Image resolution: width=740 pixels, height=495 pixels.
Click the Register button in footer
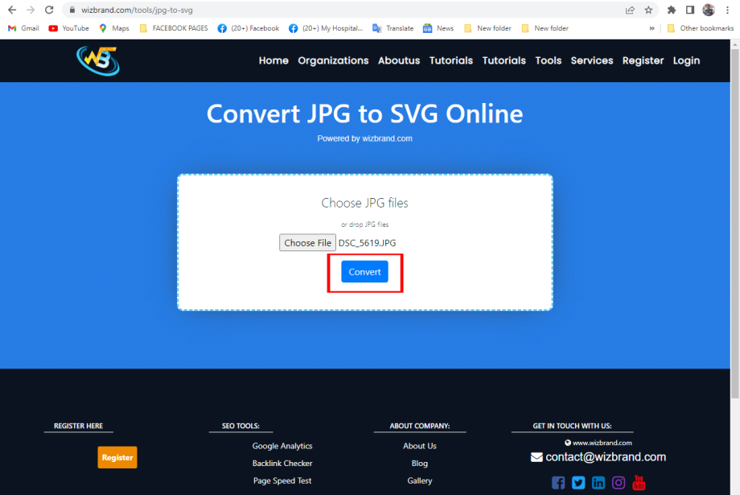(x=117, y=457)
